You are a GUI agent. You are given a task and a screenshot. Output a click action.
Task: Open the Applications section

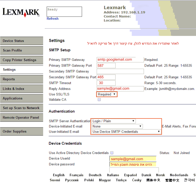(22, 98)
